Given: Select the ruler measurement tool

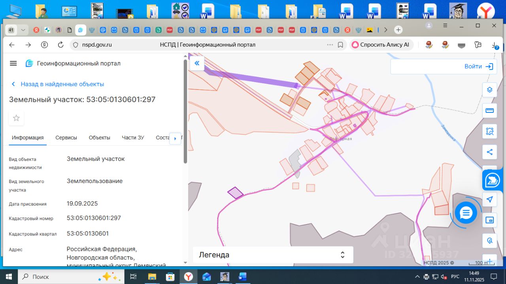Looking at the screenshot, I should pos(489,110).
